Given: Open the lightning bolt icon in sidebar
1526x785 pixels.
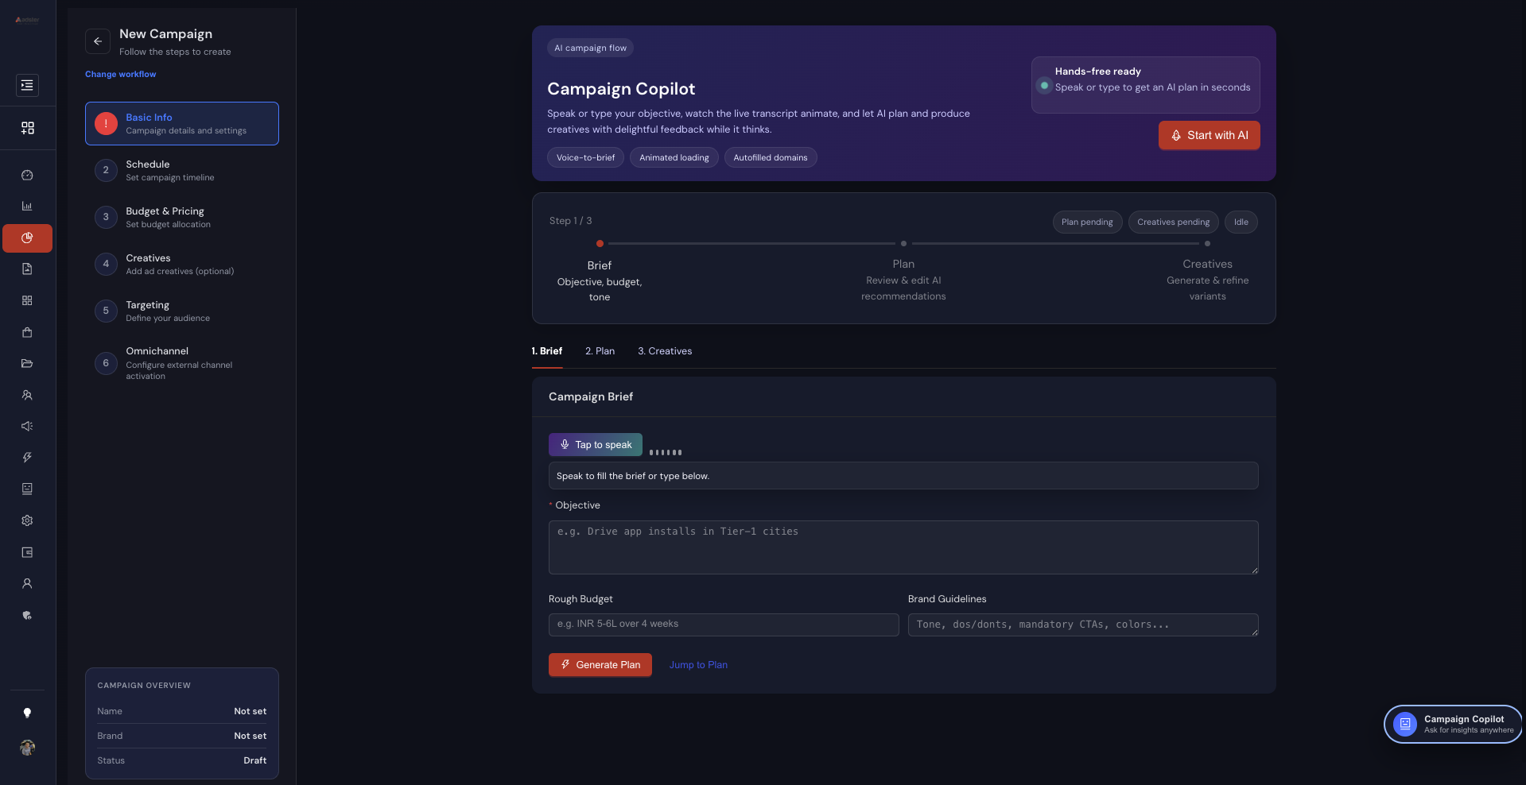Looking at the screenshot, I should point(27,458).
